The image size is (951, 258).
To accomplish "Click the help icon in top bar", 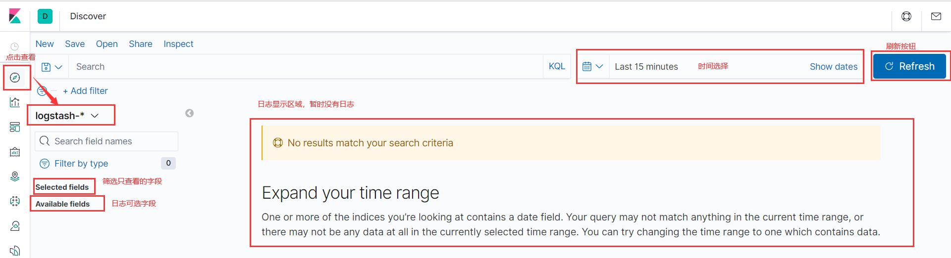I will (906, 16).
